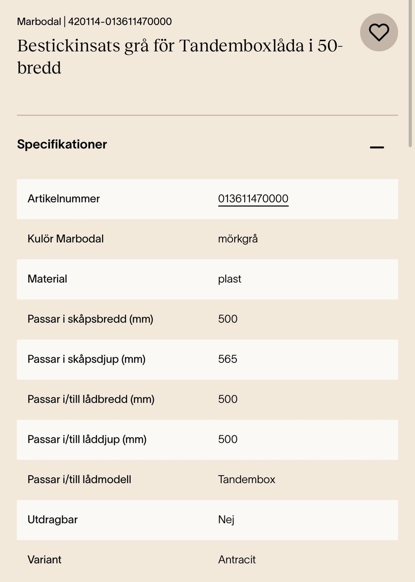Click the Passar i/till lådbredd (mm) row

[x=91, y=399]
